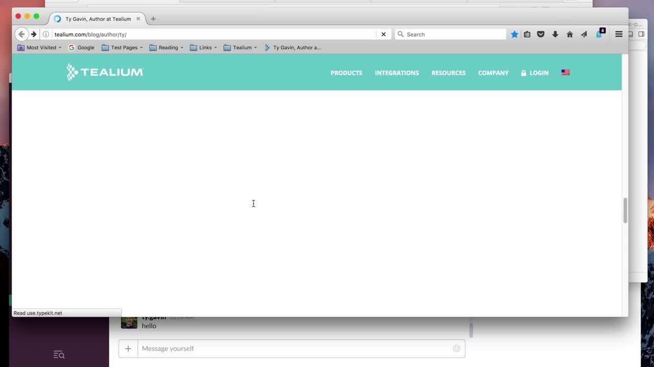654x367 pixels.
Task: Go forward with the forward arrow button
Action: (34, 34)
